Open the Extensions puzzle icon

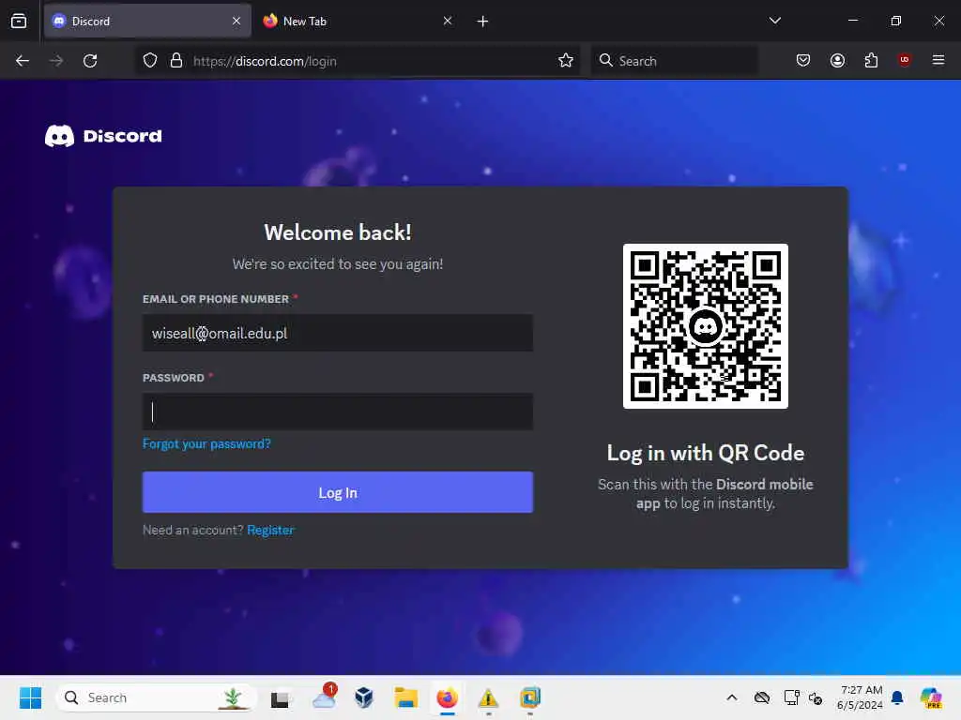871,61
